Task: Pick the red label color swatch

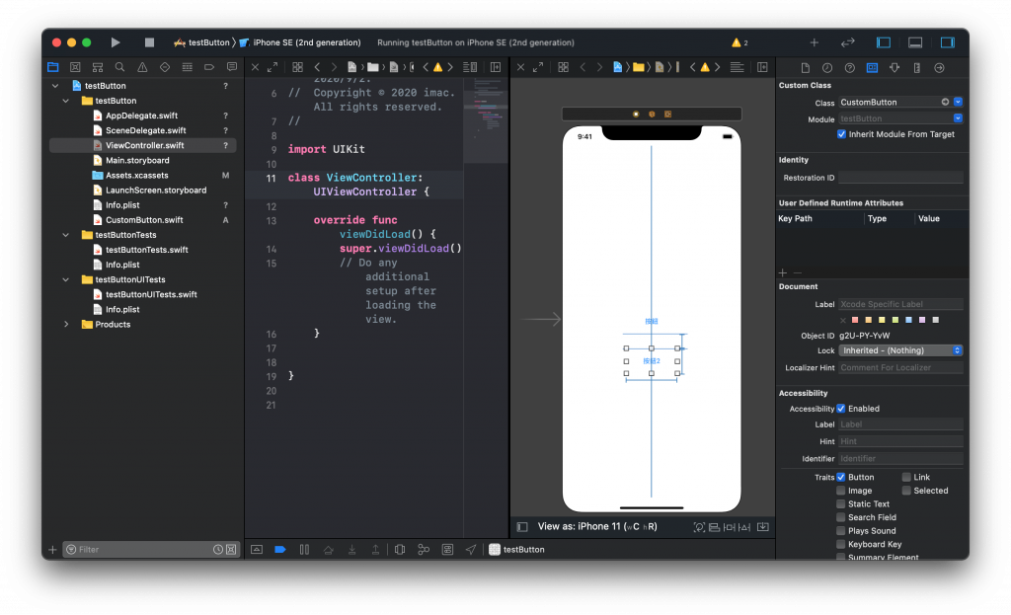Action: [855, 320]
